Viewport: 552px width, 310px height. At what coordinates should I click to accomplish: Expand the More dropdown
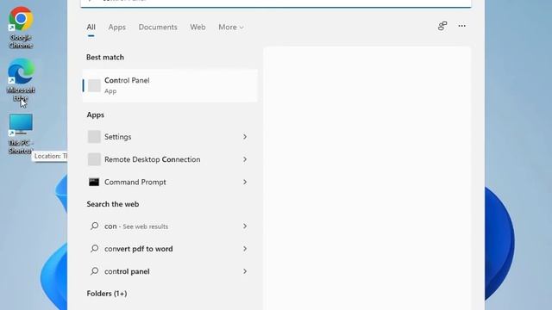tap(231, 27)
